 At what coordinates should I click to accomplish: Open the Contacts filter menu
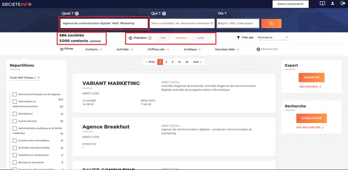[93, 49]
